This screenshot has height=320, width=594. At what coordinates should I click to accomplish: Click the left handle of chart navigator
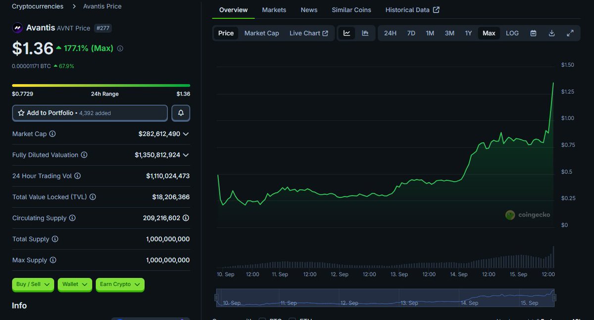click(216, 297)
